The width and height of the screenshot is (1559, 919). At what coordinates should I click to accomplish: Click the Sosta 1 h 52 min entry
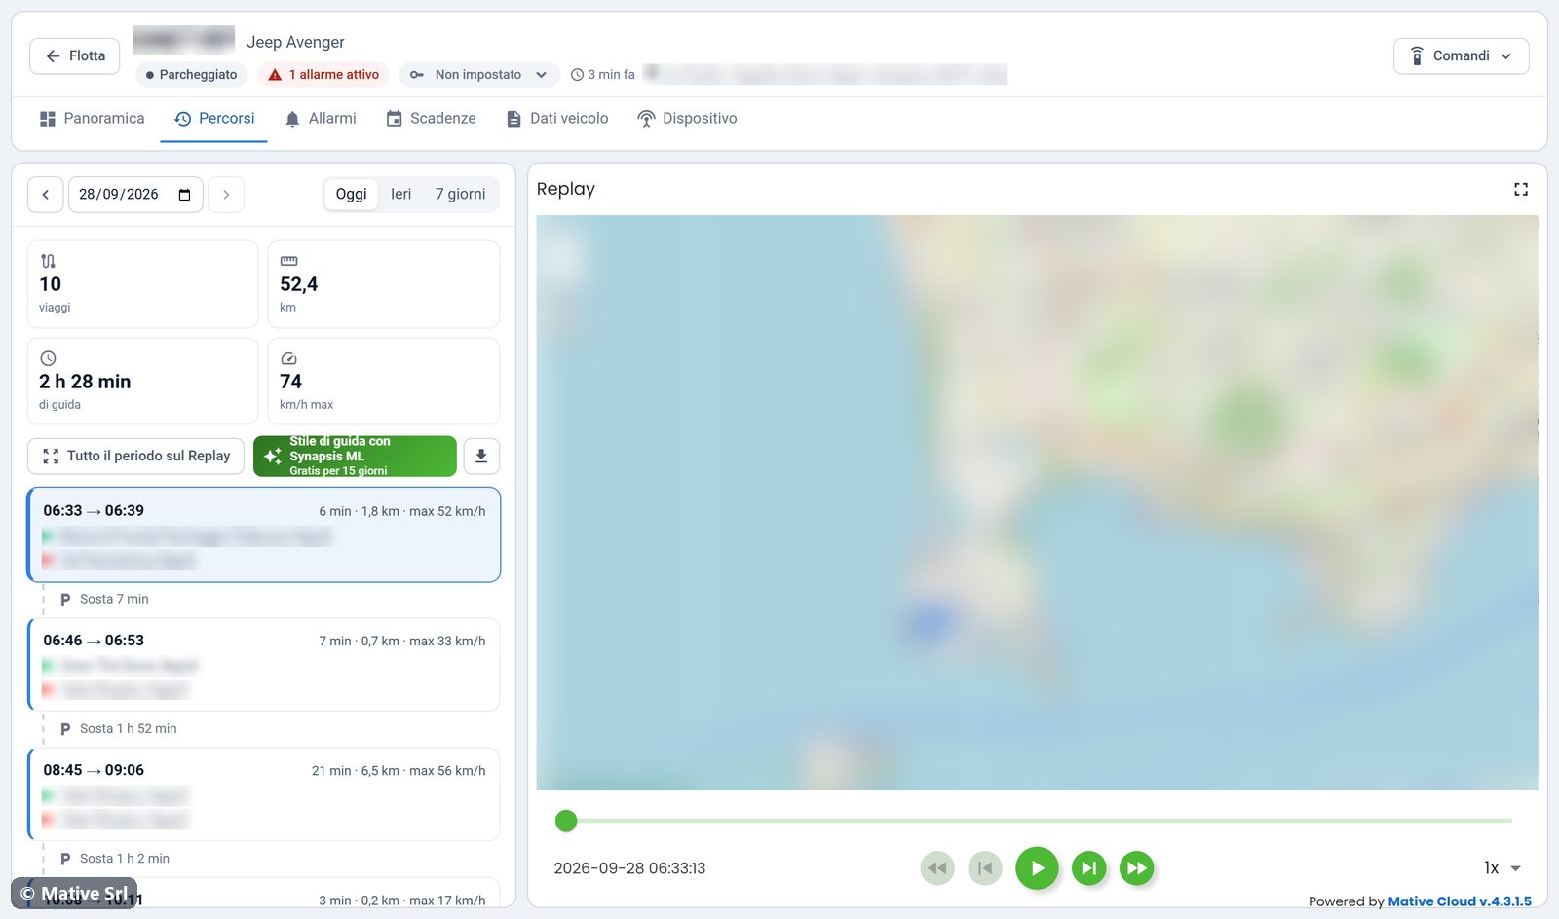click(x=119, y=729)
